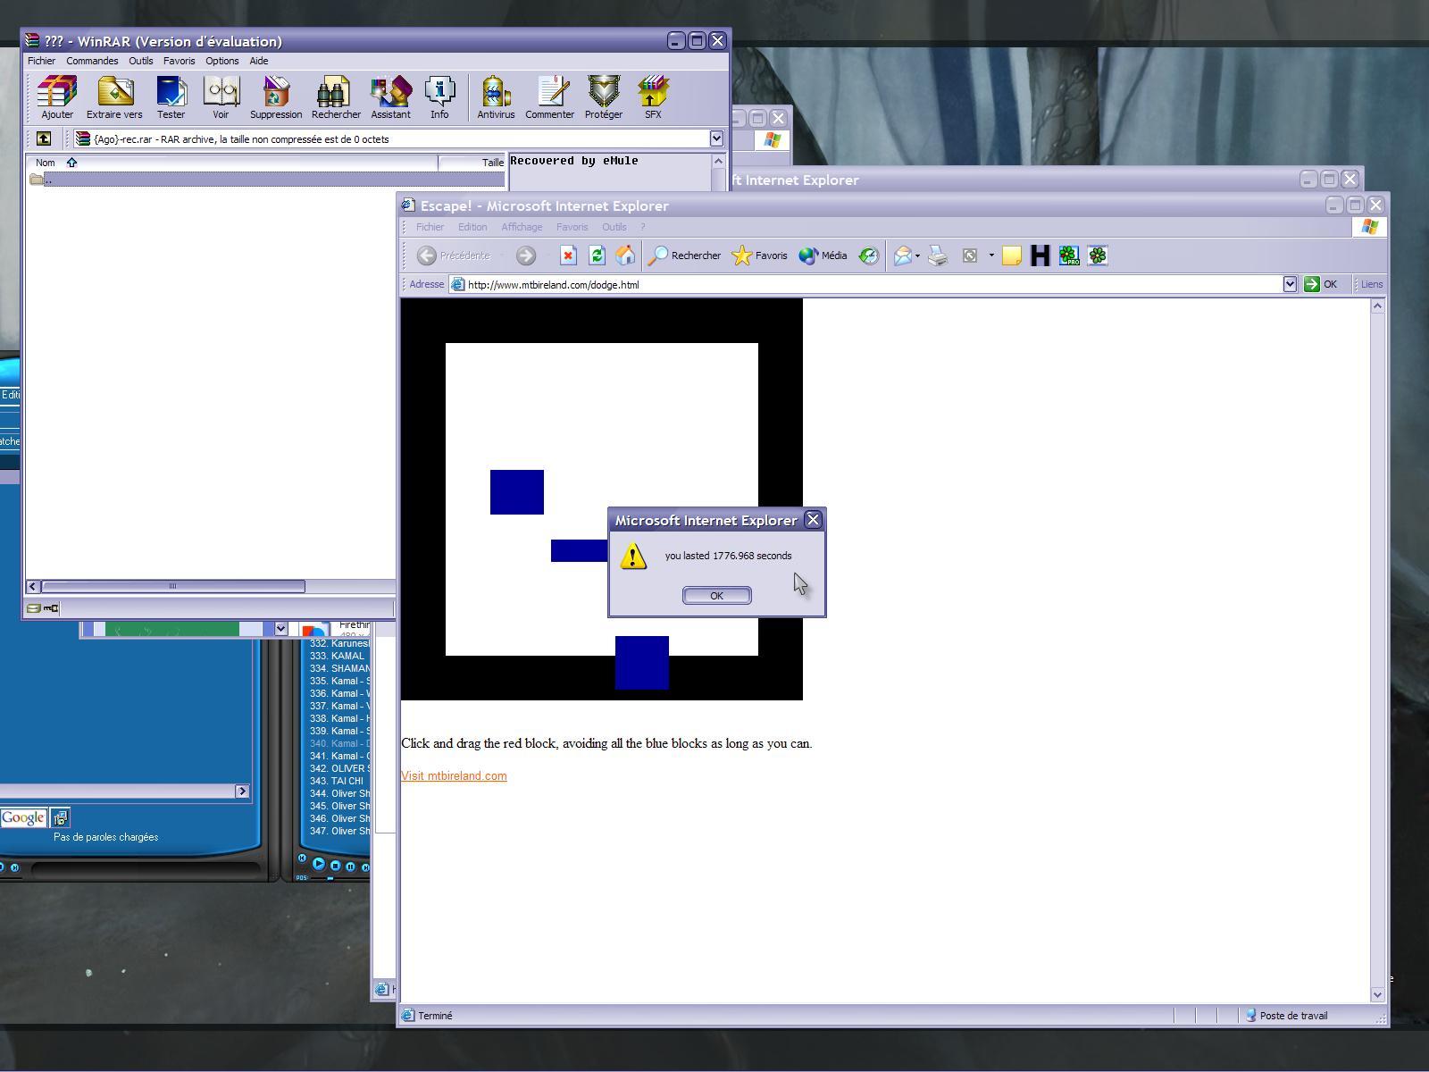Select playlist track 343. TAI CHI
Viewport: 1429px width, 1072px height.
coord(337,781)
